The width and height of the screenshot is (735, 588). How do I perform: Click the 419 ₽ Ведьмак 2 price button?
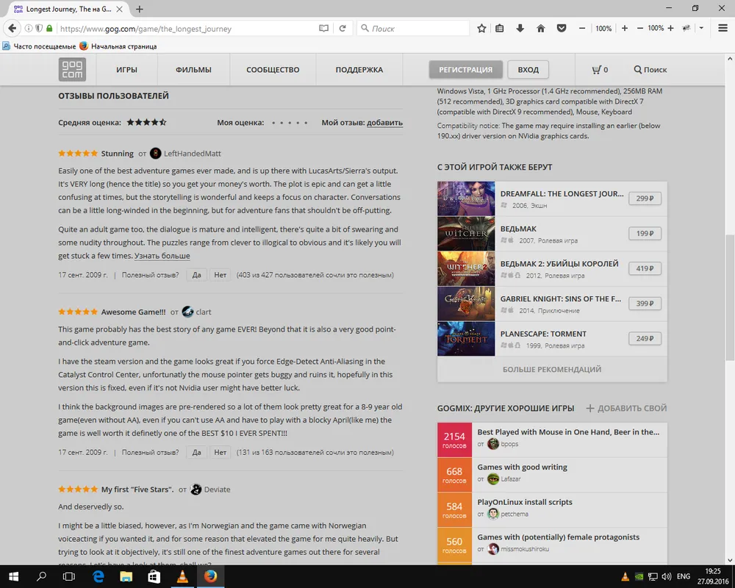pyautogui.click(x=645, y=269)
